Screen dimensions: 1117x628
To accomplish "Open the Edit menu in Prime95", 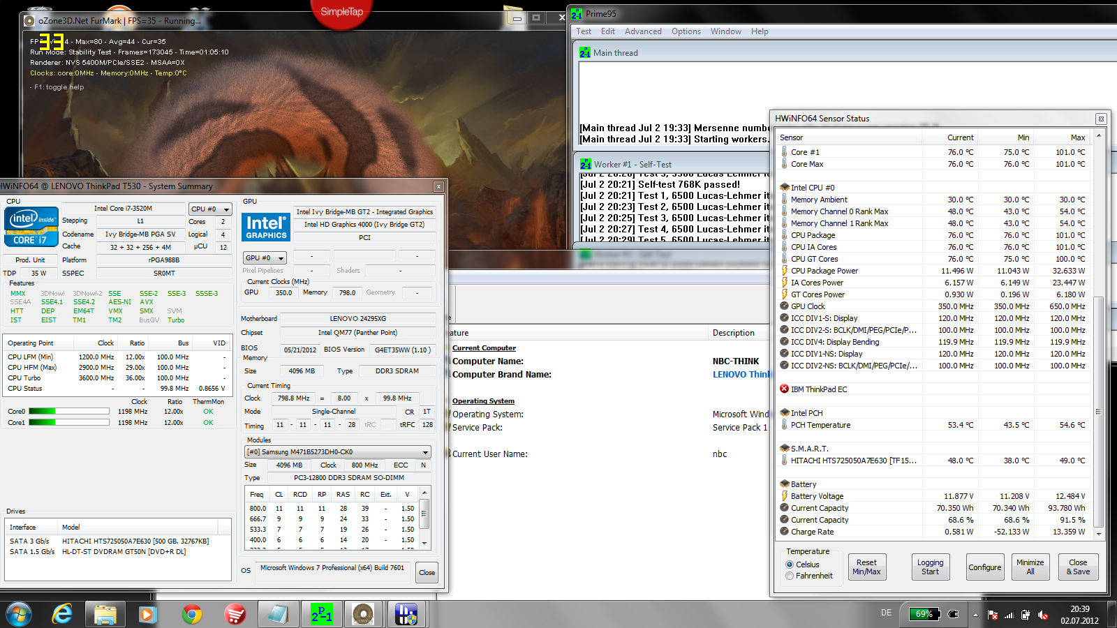I will [608, 31].
